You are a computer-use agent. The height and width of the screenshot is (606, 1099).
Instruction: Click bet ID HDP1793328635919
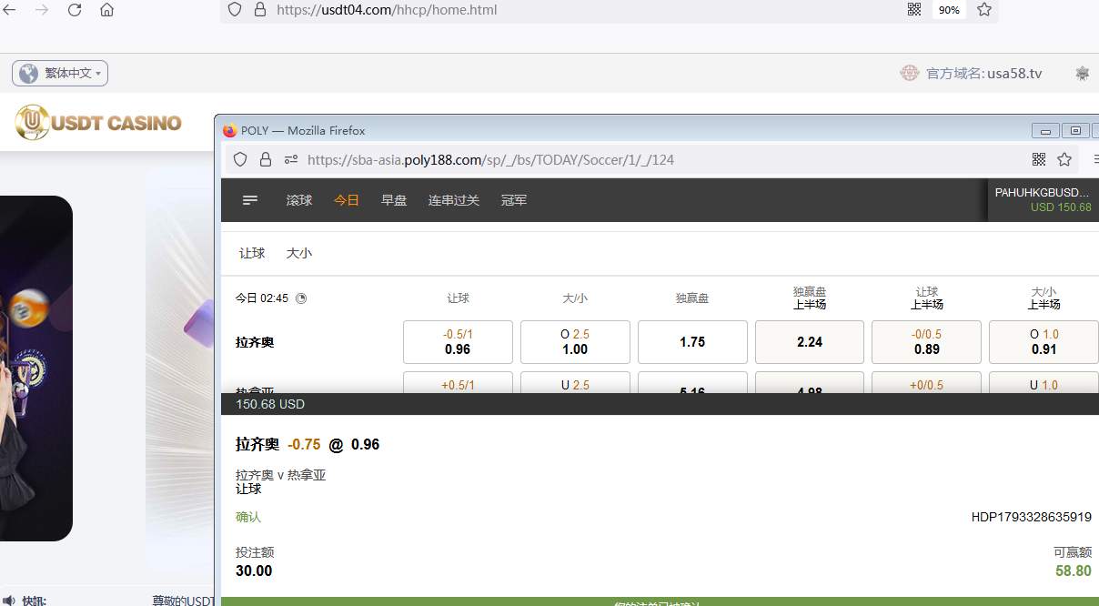click(x=1031, y=517)
